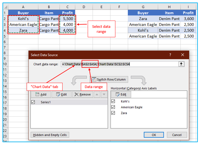Image resolution: width=200 pixels, height=145 pixels.
Task: Click the collapse dialog range selector icon
Action: tap(181, 64)
